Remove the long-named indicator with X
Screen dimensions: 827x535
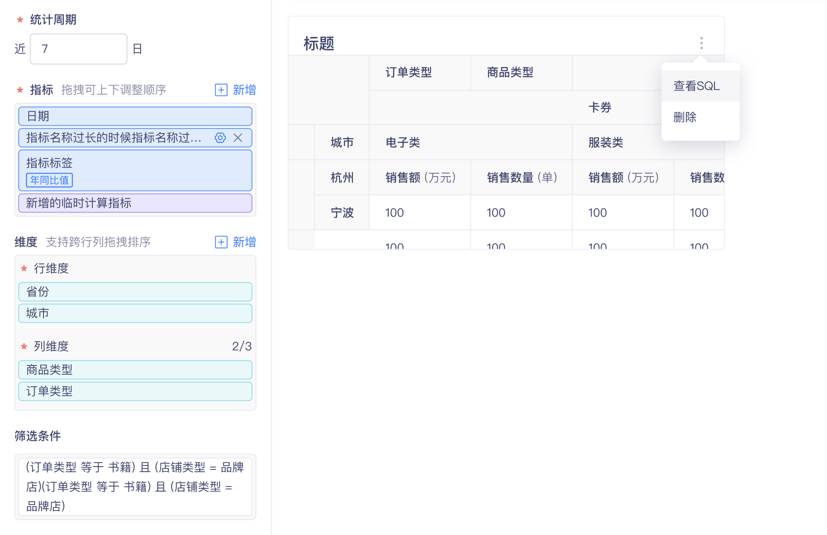[238, 138]
